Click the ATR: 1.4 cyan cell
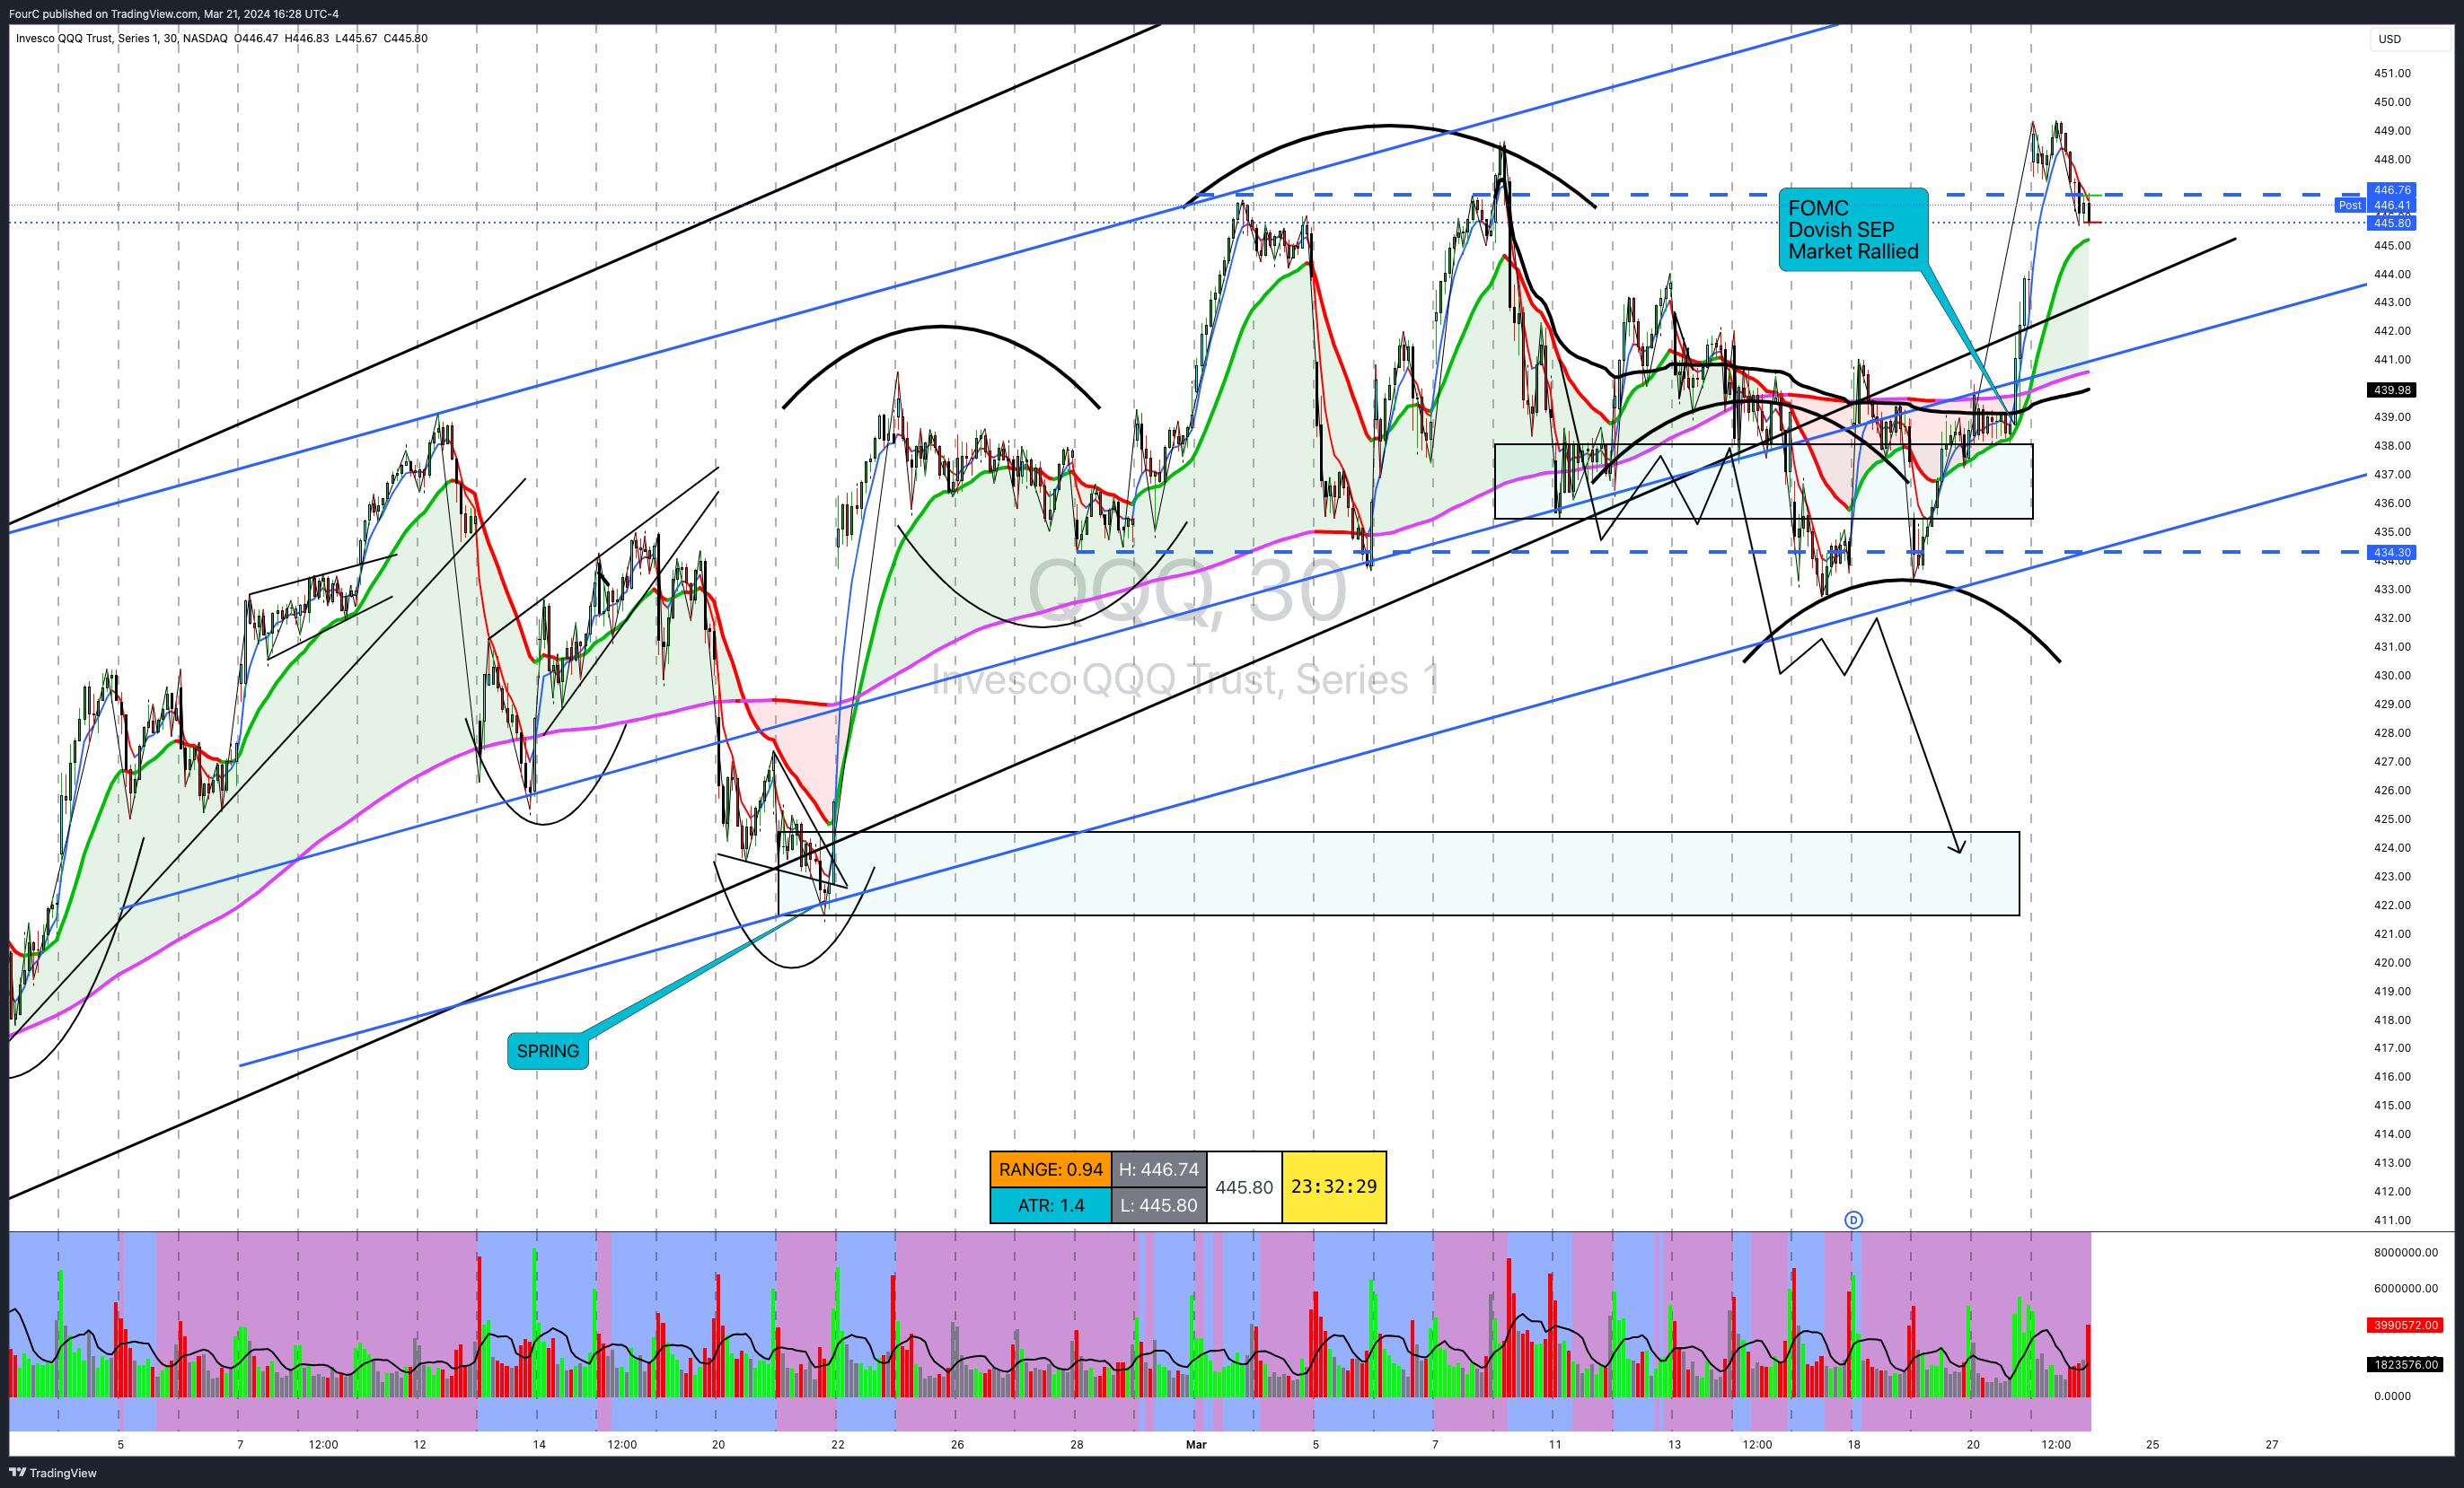This screenshot has width=2464, height=1488. (x=1050, y=1205)
